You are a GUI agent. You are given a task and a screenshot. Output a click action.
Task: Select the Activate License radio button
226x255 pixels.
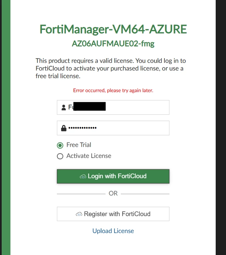pyautogui.click(x=60, y=156)
